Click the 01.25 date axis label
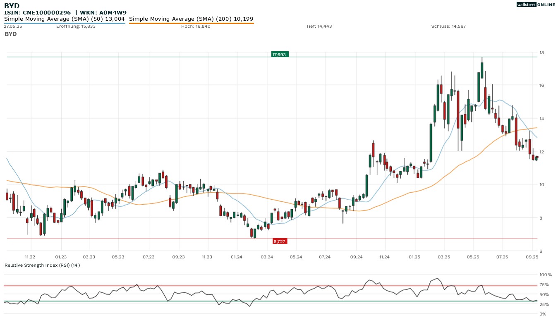This screenshot has width=558, height=325. tap(414, 257)
